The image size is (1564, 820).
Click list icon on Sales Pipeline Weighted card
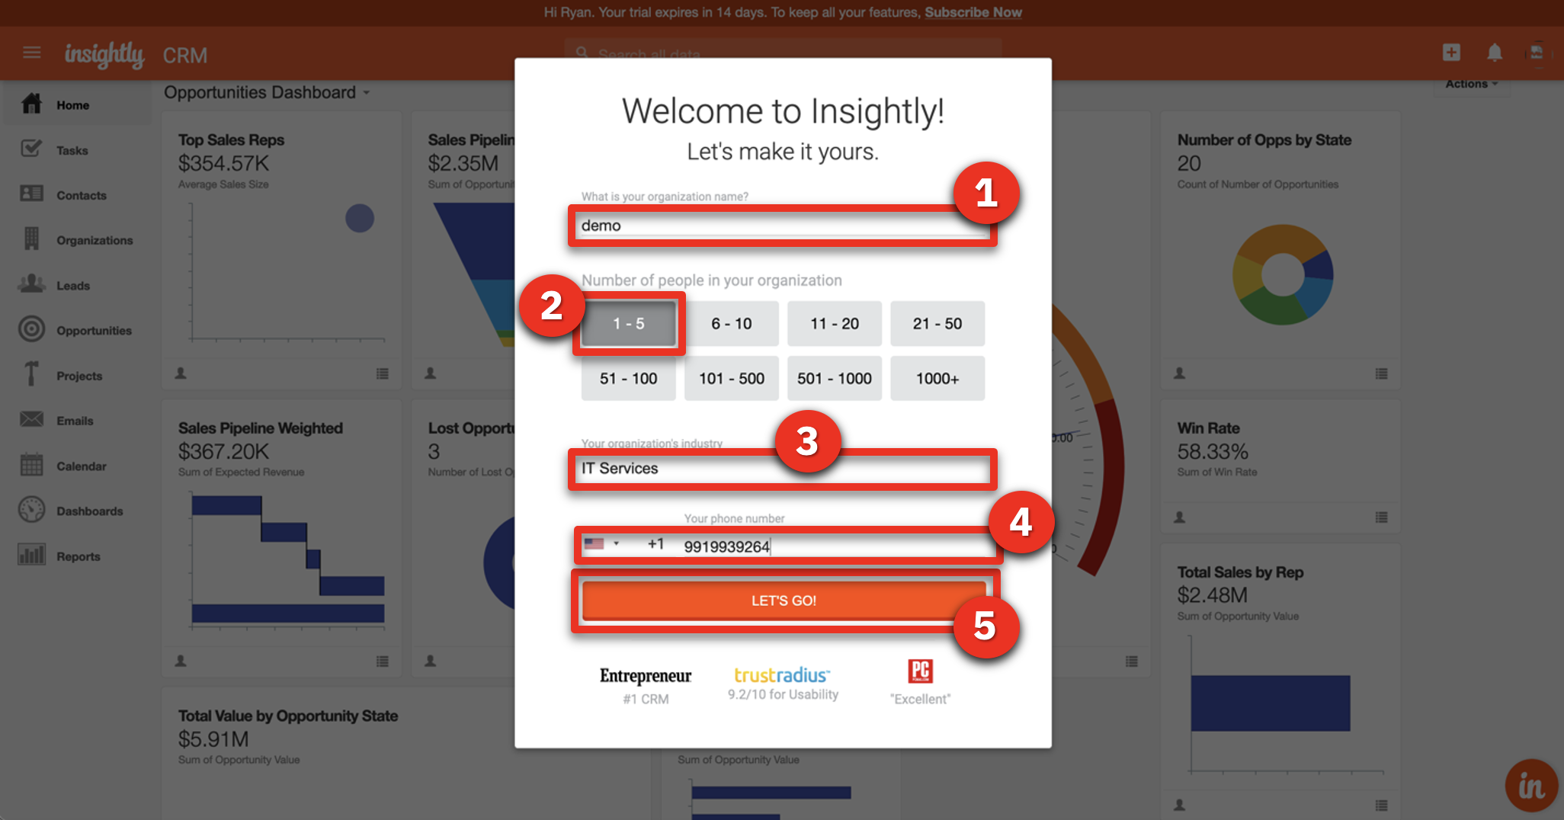point(383,661)
